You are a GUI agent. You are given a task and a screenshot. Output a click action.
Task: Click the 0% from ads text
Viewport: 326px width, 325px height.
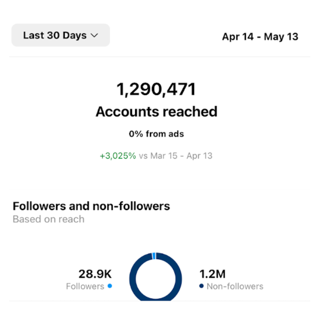pos(156,134)
